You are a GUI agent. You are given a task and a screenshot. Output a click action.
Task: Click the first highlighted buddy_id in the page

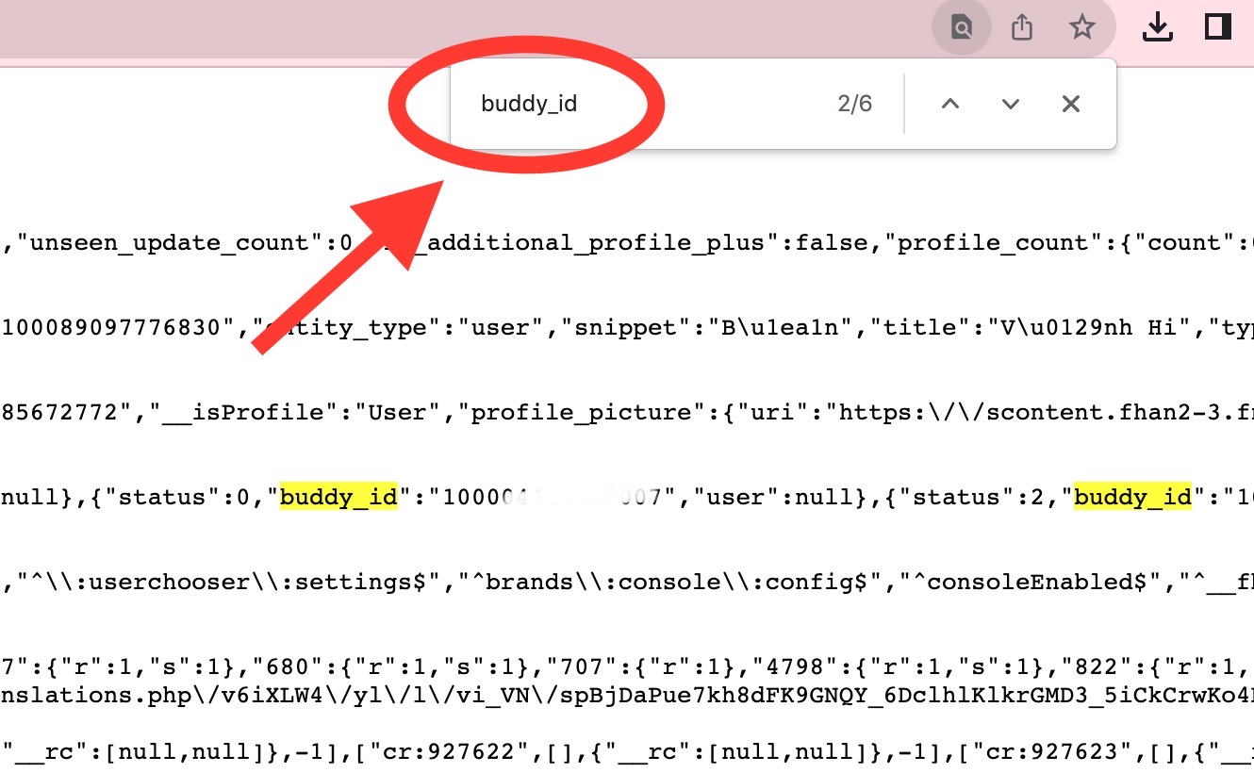338,497
